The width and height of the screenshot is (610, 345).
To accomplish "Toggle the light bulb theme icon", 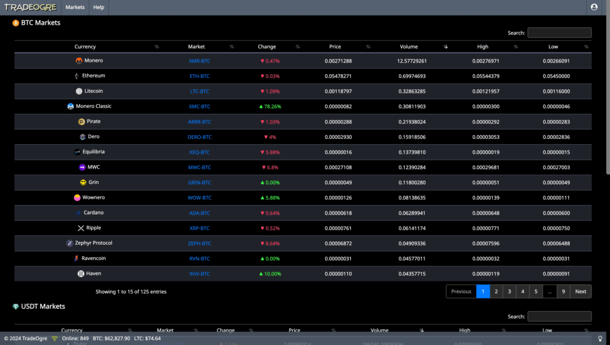I will coord(600,338).
